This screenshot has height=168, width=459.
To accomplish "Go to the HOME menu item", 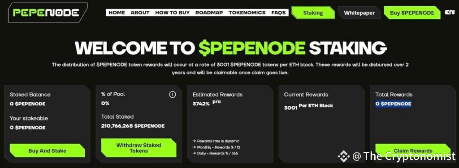I will 117,13.
